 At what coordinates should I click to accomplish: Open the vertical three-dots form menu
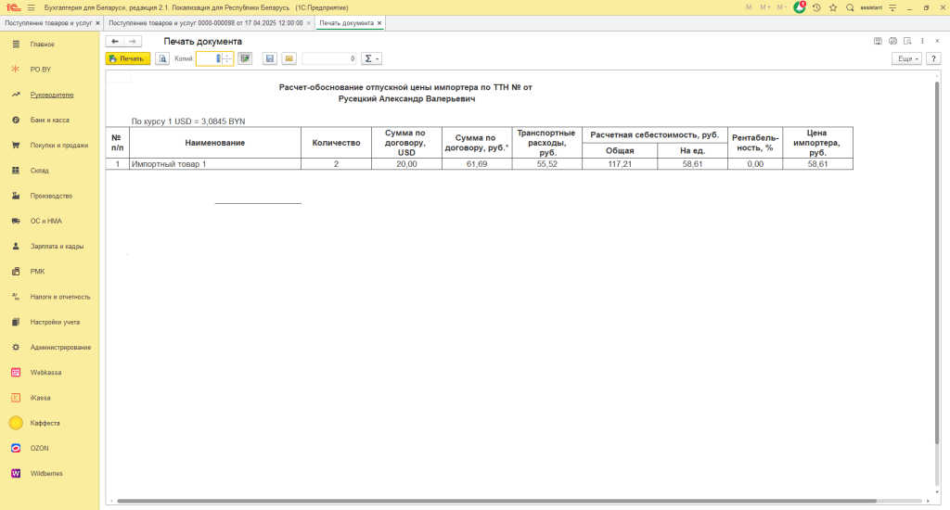tap(922, 41)
